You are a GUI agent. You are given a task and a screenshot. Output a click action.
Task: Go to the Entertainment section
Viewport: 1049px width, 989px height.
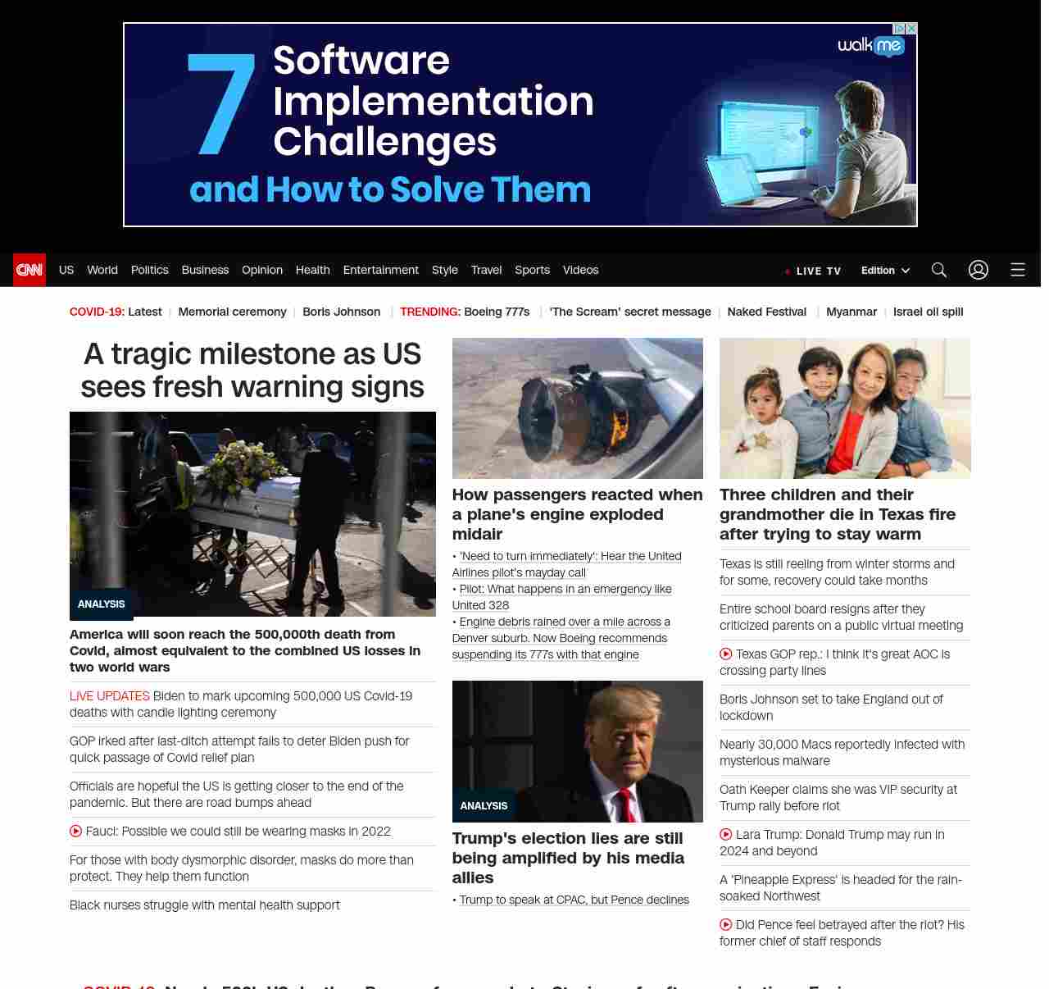point(380,270)
